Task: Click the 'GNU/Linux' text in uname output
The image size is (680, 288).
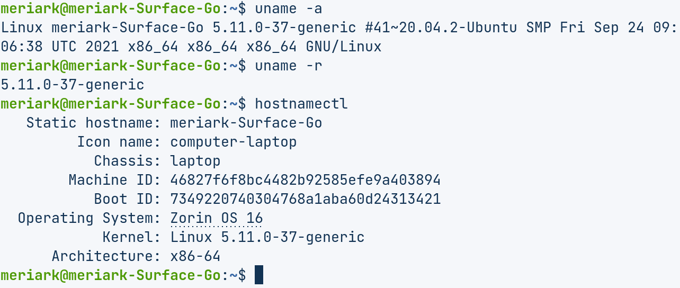Action: click(344, 47)
